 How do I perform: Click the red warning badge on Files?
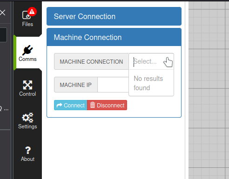[32, 12]
